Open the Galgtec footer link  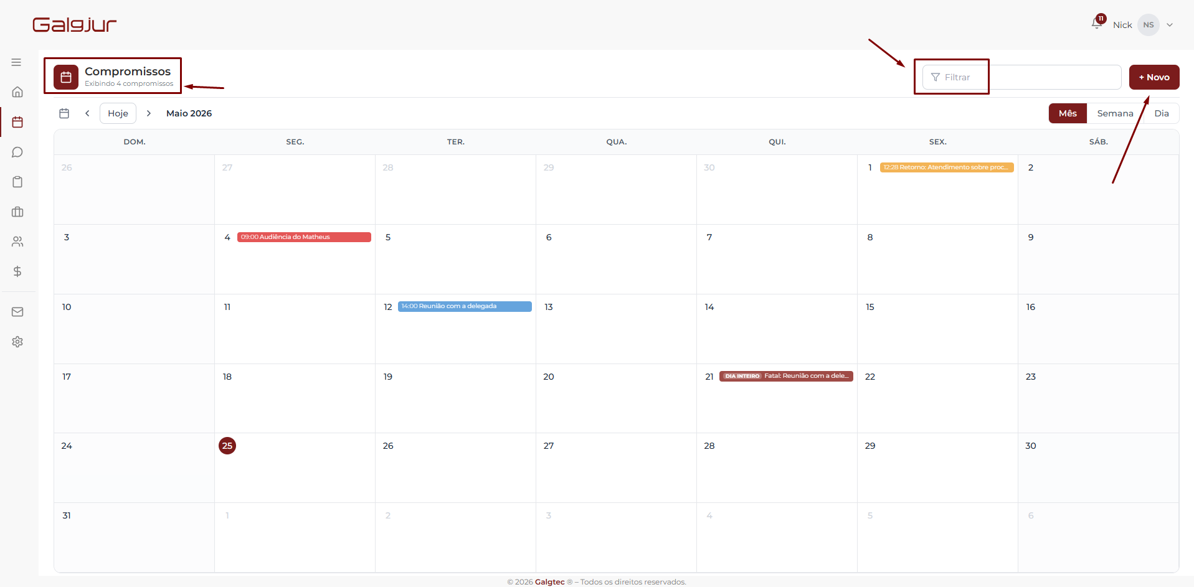(x=550, y=582)
